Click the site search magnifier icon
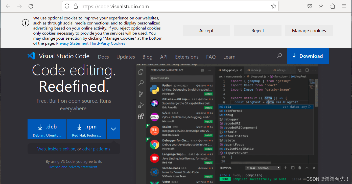This screenshot has height=184, width=352. coord(279,56)
